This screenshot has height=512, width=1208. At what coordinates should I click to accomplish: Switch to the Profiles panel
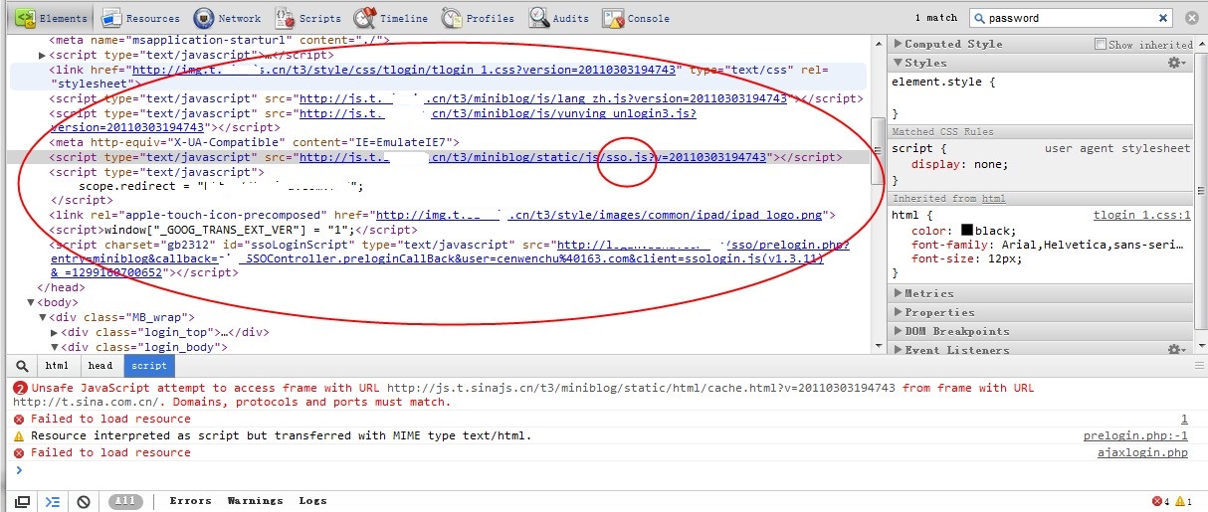pos(478,18)
